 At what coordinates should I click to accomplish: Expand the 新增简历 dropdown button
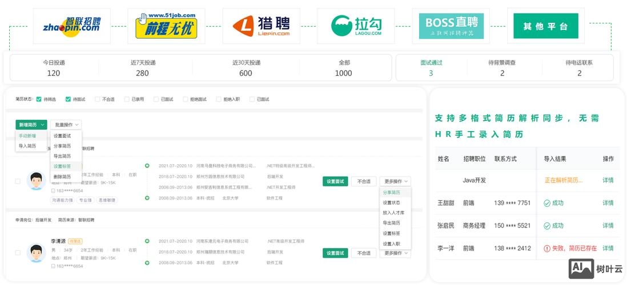(x=31, y=125)
